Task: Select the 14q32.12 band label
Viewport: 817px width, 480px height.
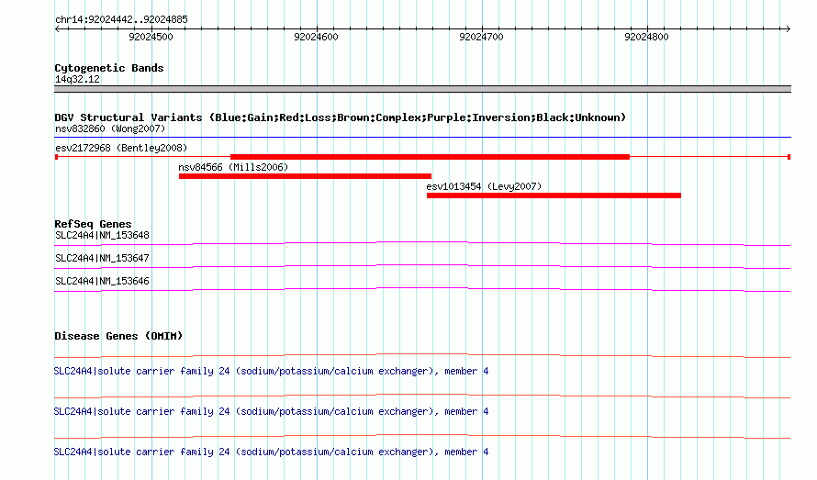Action: pos(77,79)
